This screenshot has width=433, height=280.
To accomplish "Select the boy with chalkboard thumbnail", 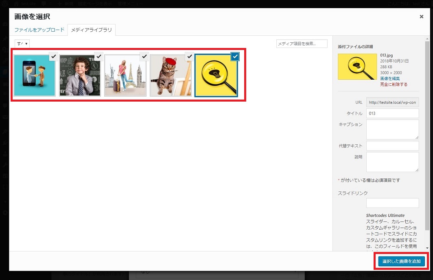I will tap(79, 76).
